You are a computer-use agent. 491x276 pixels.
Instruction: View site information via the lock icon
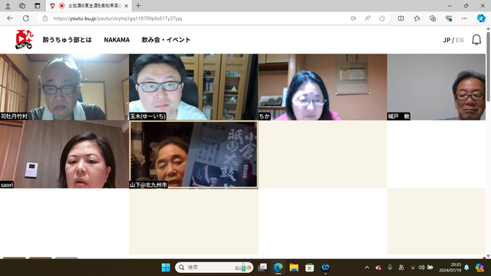45,18
